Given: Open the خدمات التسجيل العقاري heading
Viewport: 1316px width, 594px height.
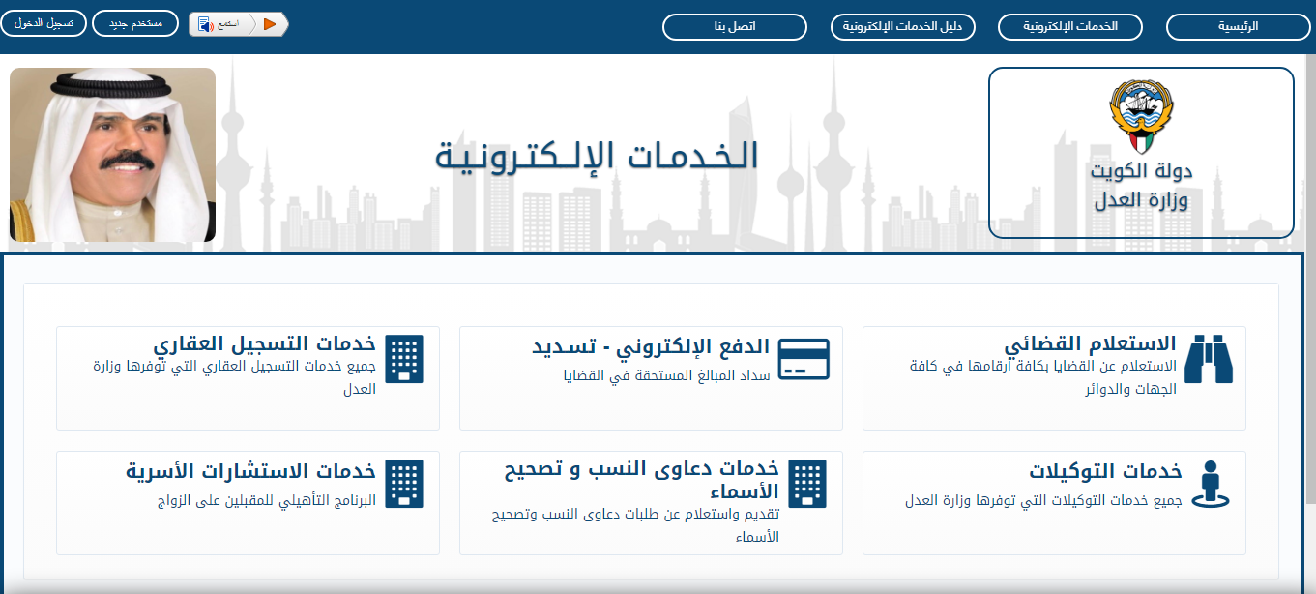Looking at the screenshot, I should (x=264, y=344).
